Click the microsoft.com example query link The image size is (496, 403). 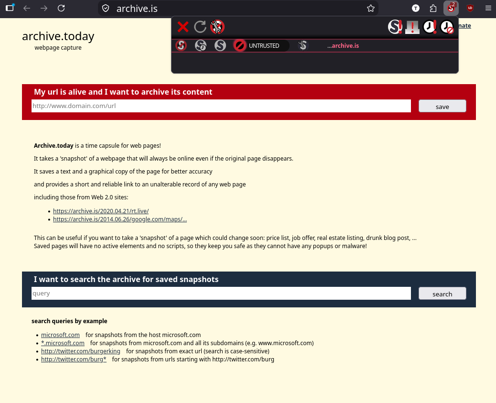click(x=60, y=335)
